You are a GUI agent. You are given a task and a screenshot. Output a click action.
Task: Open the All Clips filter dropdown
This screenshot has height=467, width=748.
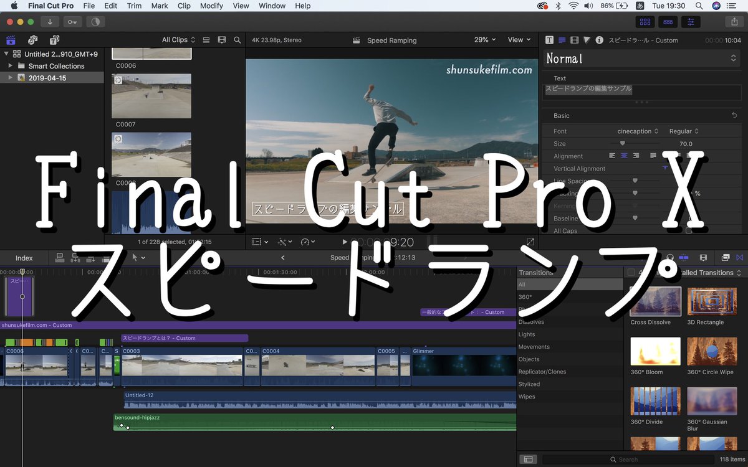pos(179,40)
